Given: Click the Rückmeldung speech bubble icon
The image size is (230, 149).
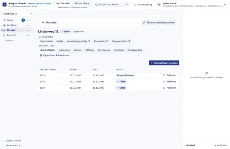Looking at the screenshot, I should (135, 5).
